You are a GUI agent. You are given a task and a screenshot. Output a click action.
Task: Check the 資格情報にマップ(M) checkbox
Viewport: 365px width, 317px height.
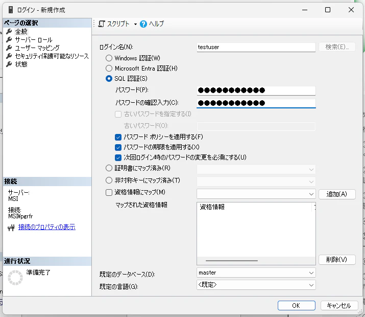tap(109, 192)
